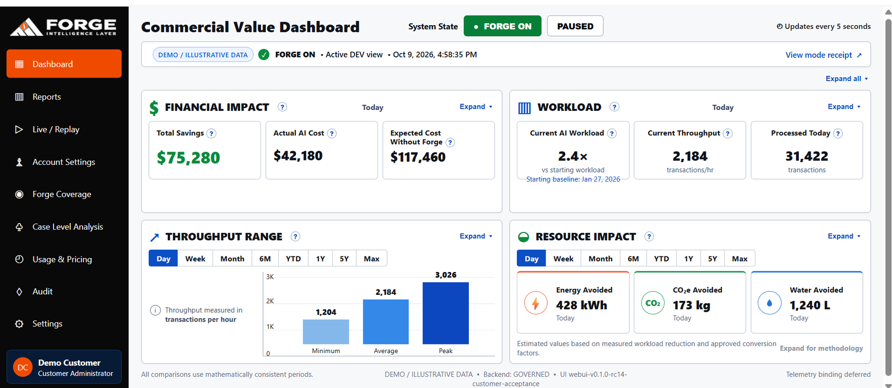Click the Forge Coverage circle icon
This screenshot has width=892, height=388.
pyautogui.click(x=19, y=195)
